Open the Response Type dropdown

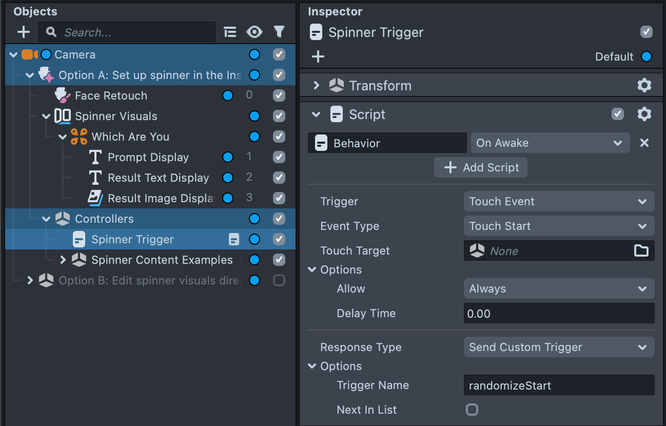pyautogui.click(x=558, y=347)
